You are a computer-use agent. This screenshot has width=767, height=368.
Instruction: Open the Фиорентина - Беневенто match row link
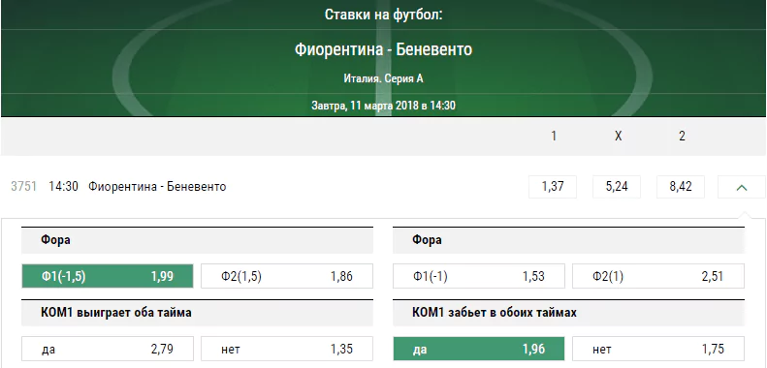pyautogui.click(x=157, y=187)
